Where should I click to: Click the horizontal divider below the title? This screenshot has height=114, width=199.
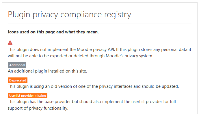click(100, 24)
